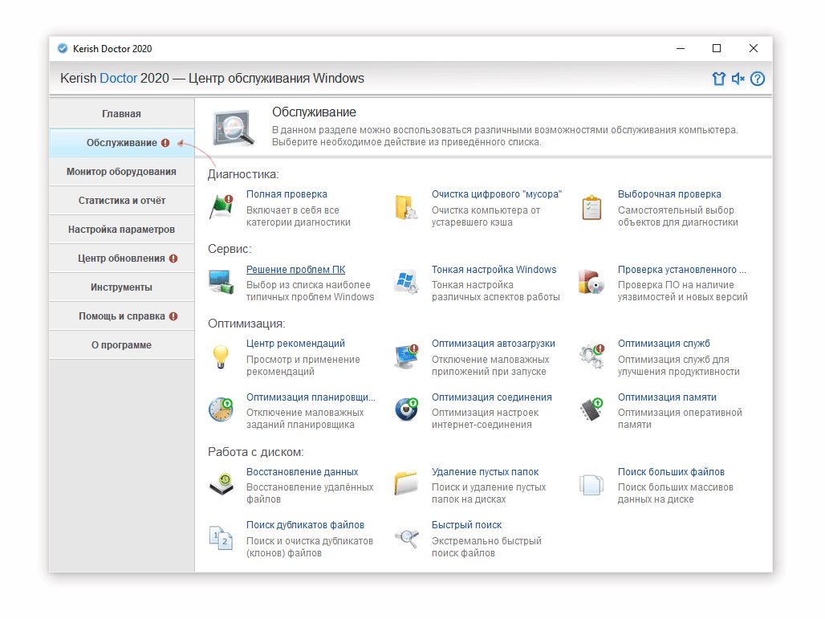Open the Оптимизация соединения link
The height and width of the screenshot is (619, 825).
492,397
